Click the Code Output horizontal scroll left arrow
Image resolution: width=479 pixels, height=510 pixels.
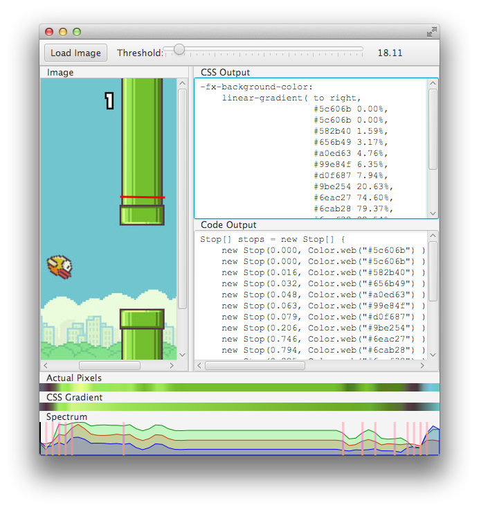(x=199, y=366)
